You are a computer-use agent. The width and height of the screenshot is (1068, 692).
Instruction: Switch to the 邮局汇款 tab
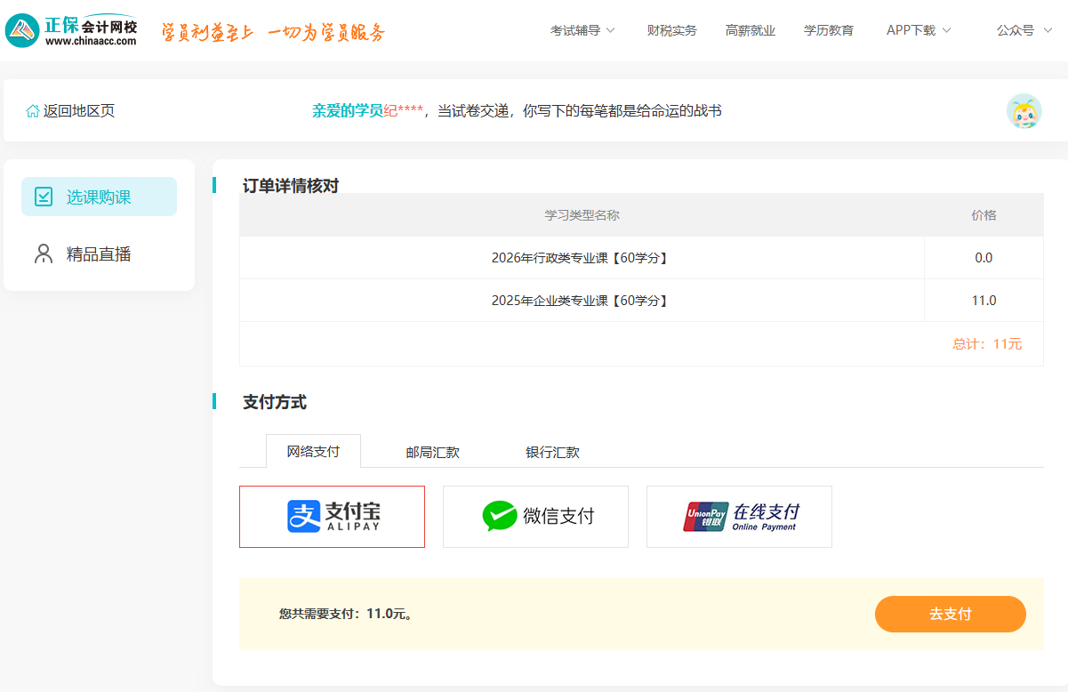[433, 452]
